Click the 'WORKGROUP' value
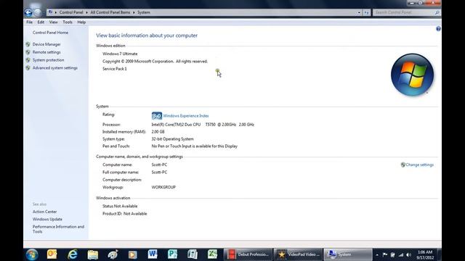This screenshot has width=465, height=261. 163,187
